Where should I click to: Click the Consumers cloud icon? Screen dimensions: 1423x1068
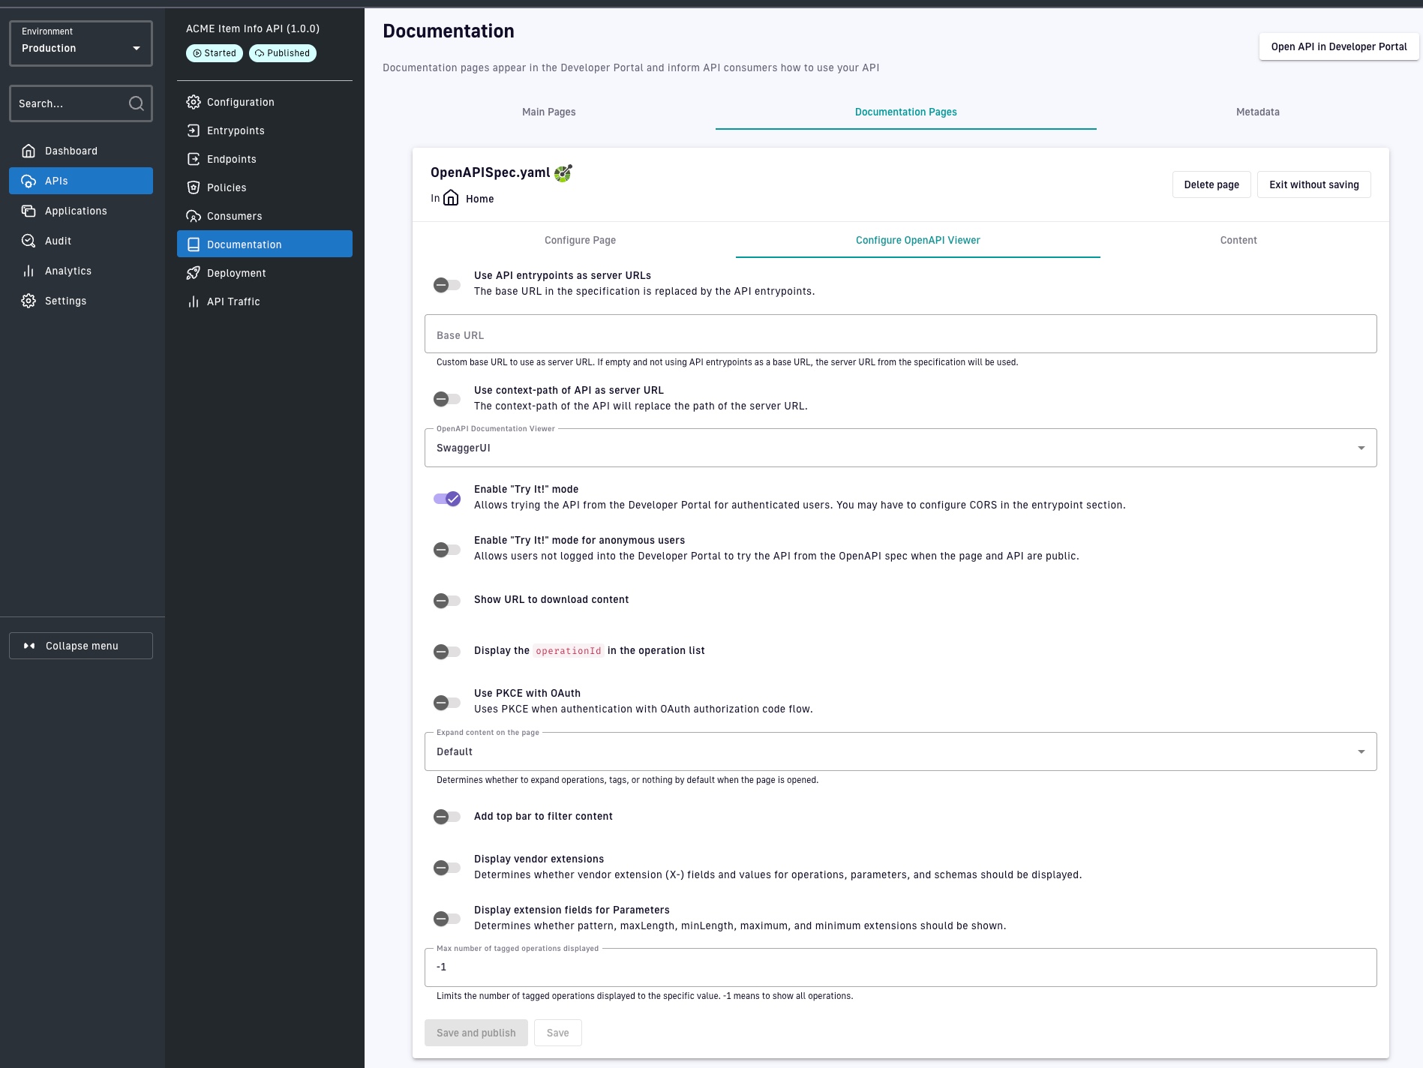[x=194, y=216]
